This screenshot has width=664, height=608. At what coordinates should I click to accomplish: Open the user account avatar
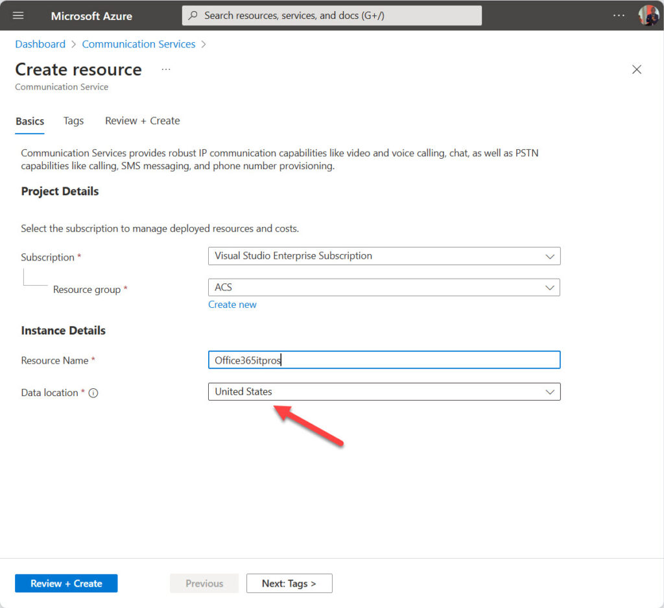[648, 16]
